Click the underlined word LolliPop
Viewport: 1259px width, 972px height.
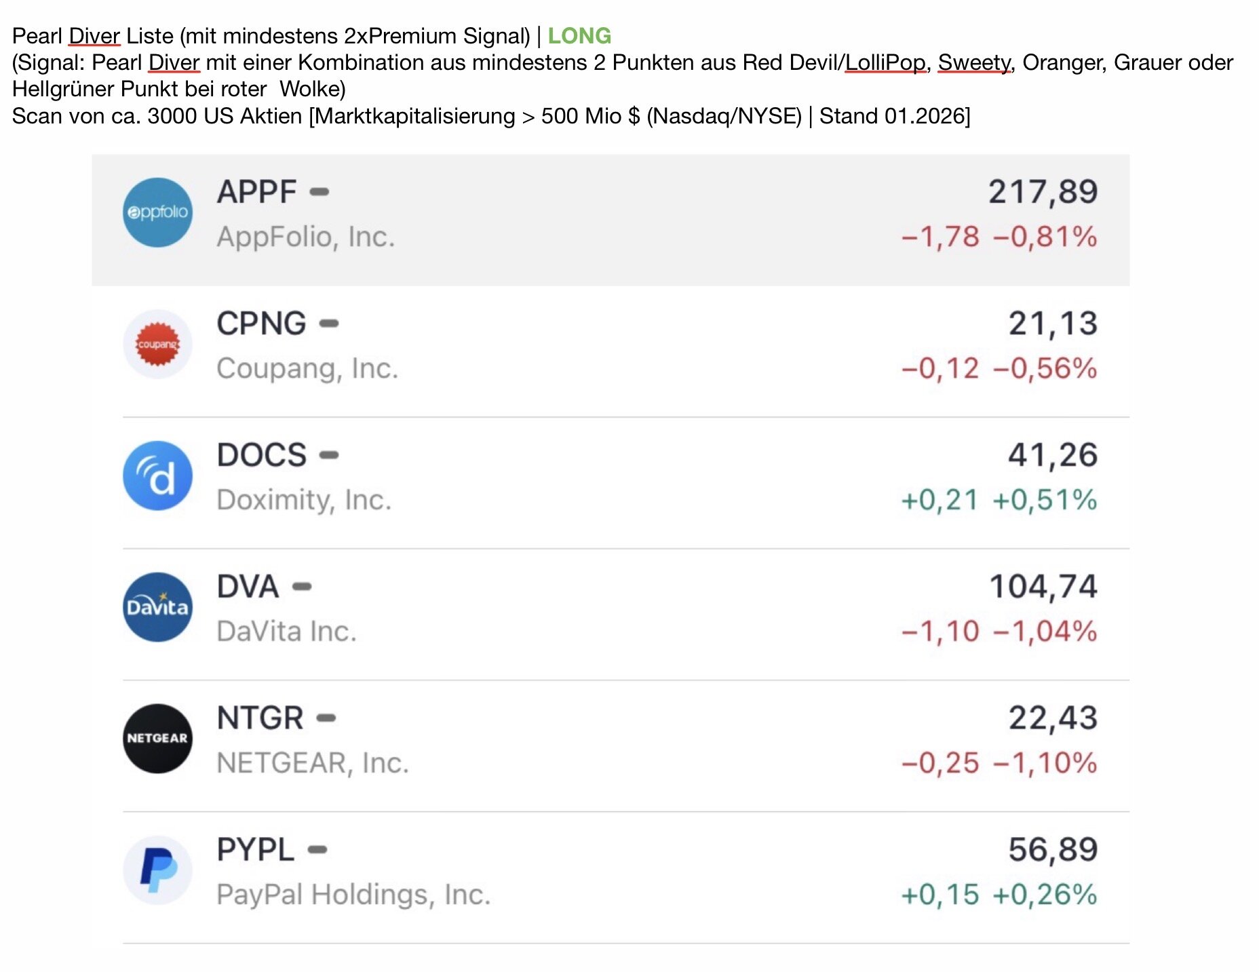885,62
